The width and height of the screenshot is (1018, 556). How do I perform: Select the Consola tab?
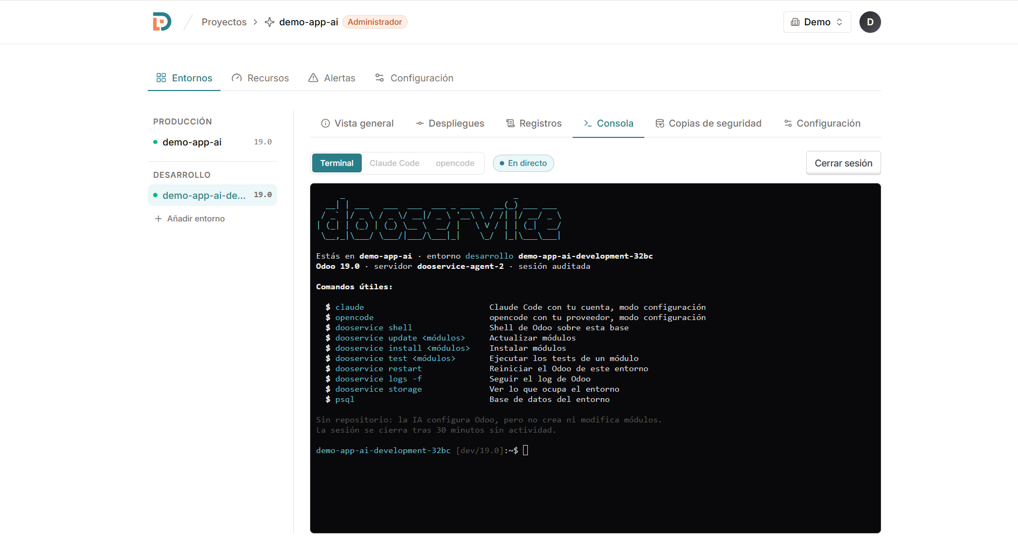click(608, 123)
